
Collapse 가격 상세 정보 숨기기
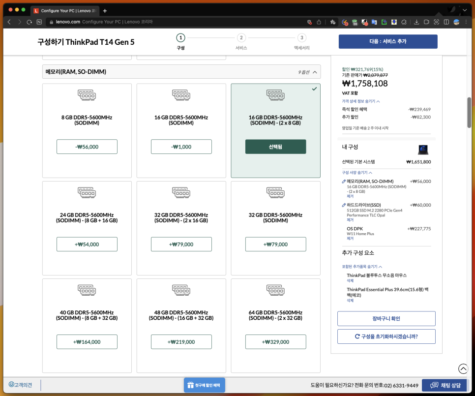click(360, 101)
